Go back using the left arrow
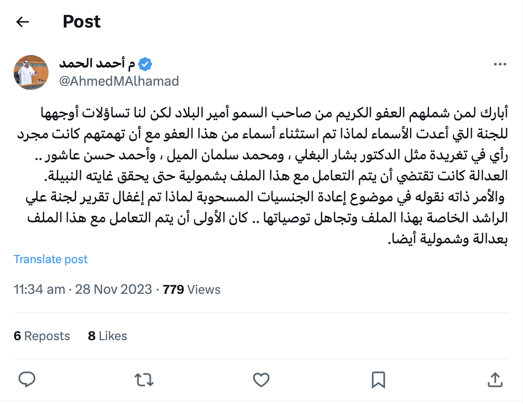 [22, 22]
